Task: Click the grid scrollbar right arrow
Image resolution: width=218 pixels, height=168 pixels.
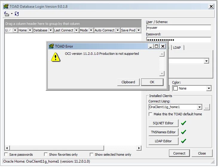Action: coord(139,148)
